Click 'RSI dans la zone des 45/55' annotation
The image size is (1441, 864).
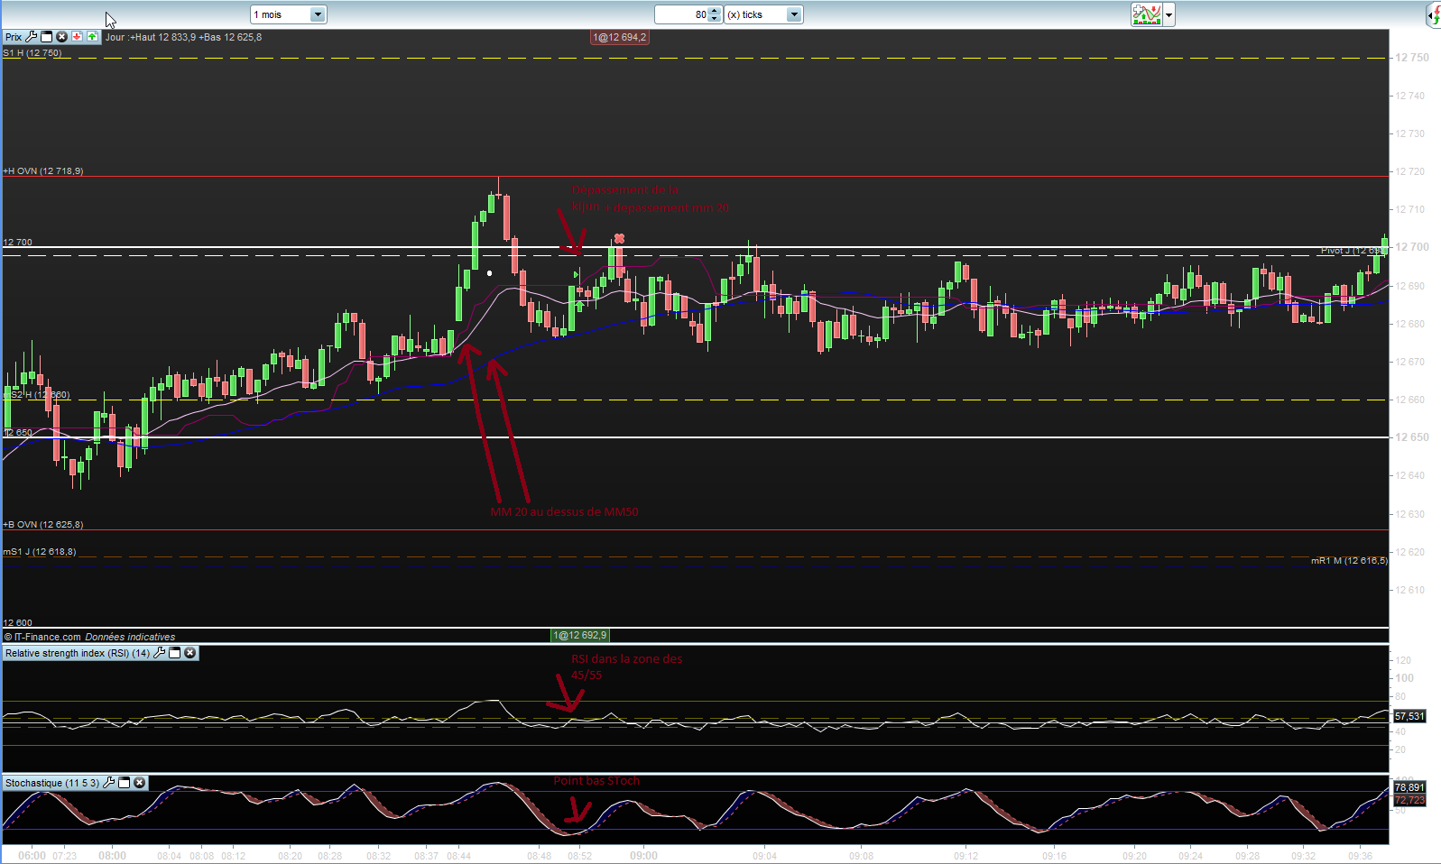(626, 667)
